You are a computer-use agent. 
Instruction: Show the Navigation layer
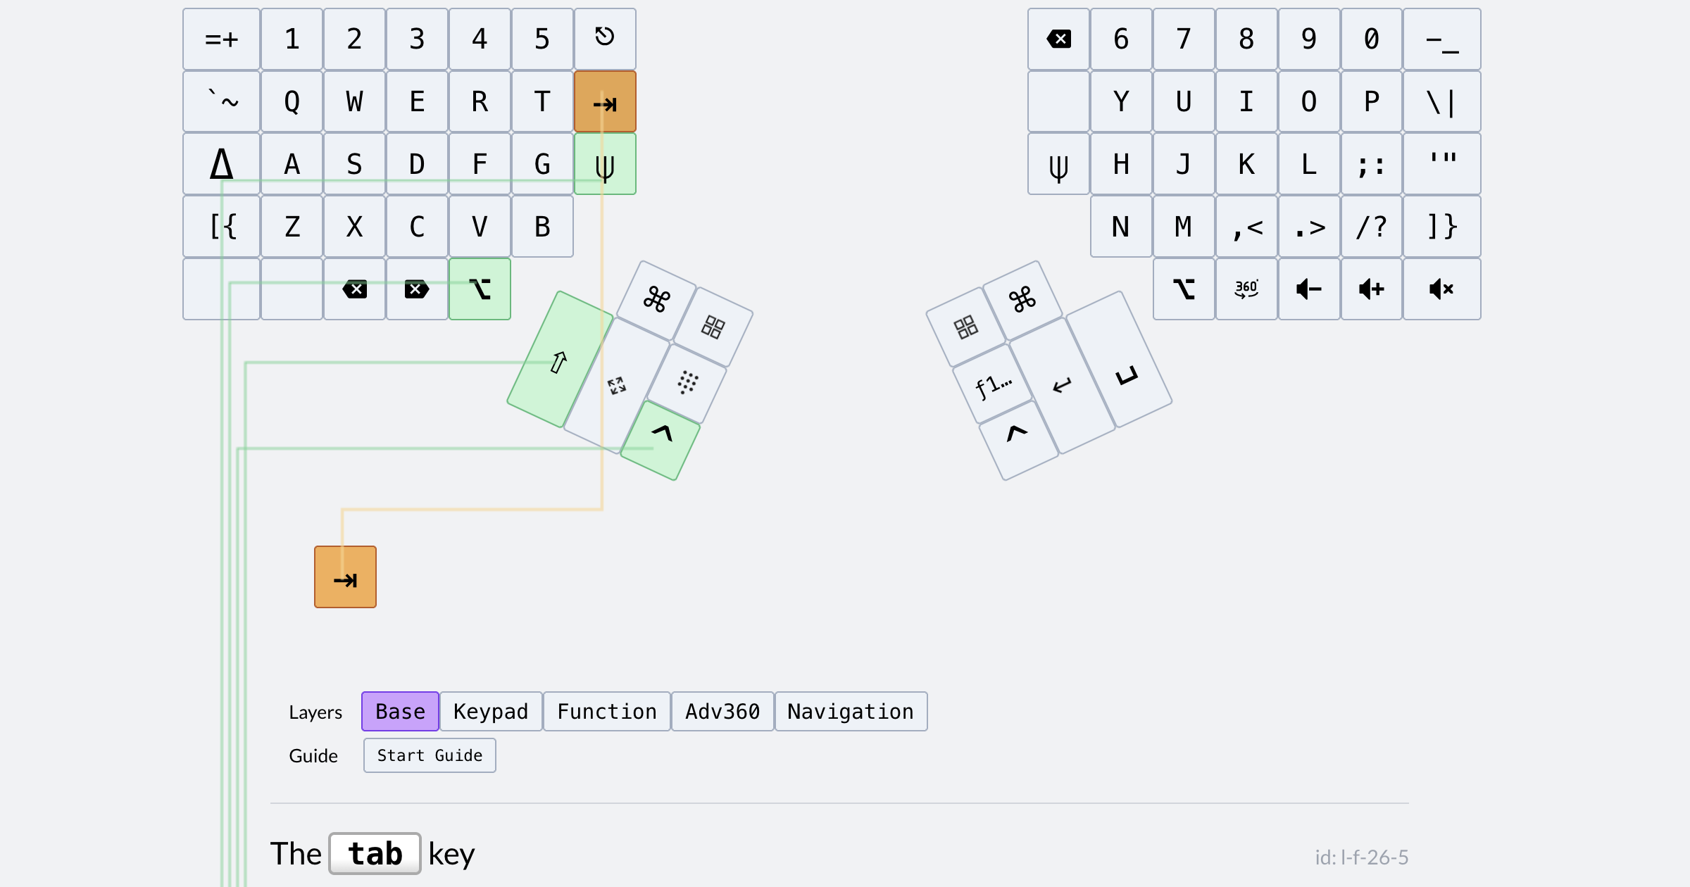pos(851,712)
